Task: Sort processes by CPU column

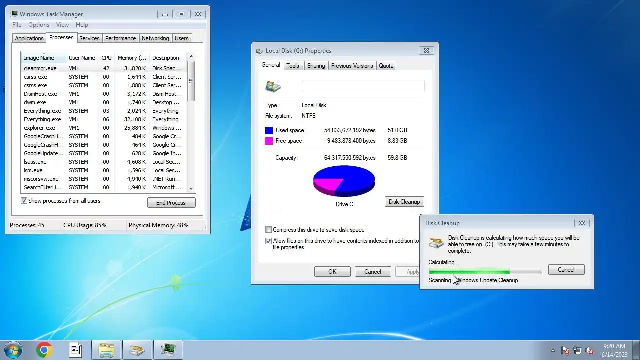Action: point(106,58)
